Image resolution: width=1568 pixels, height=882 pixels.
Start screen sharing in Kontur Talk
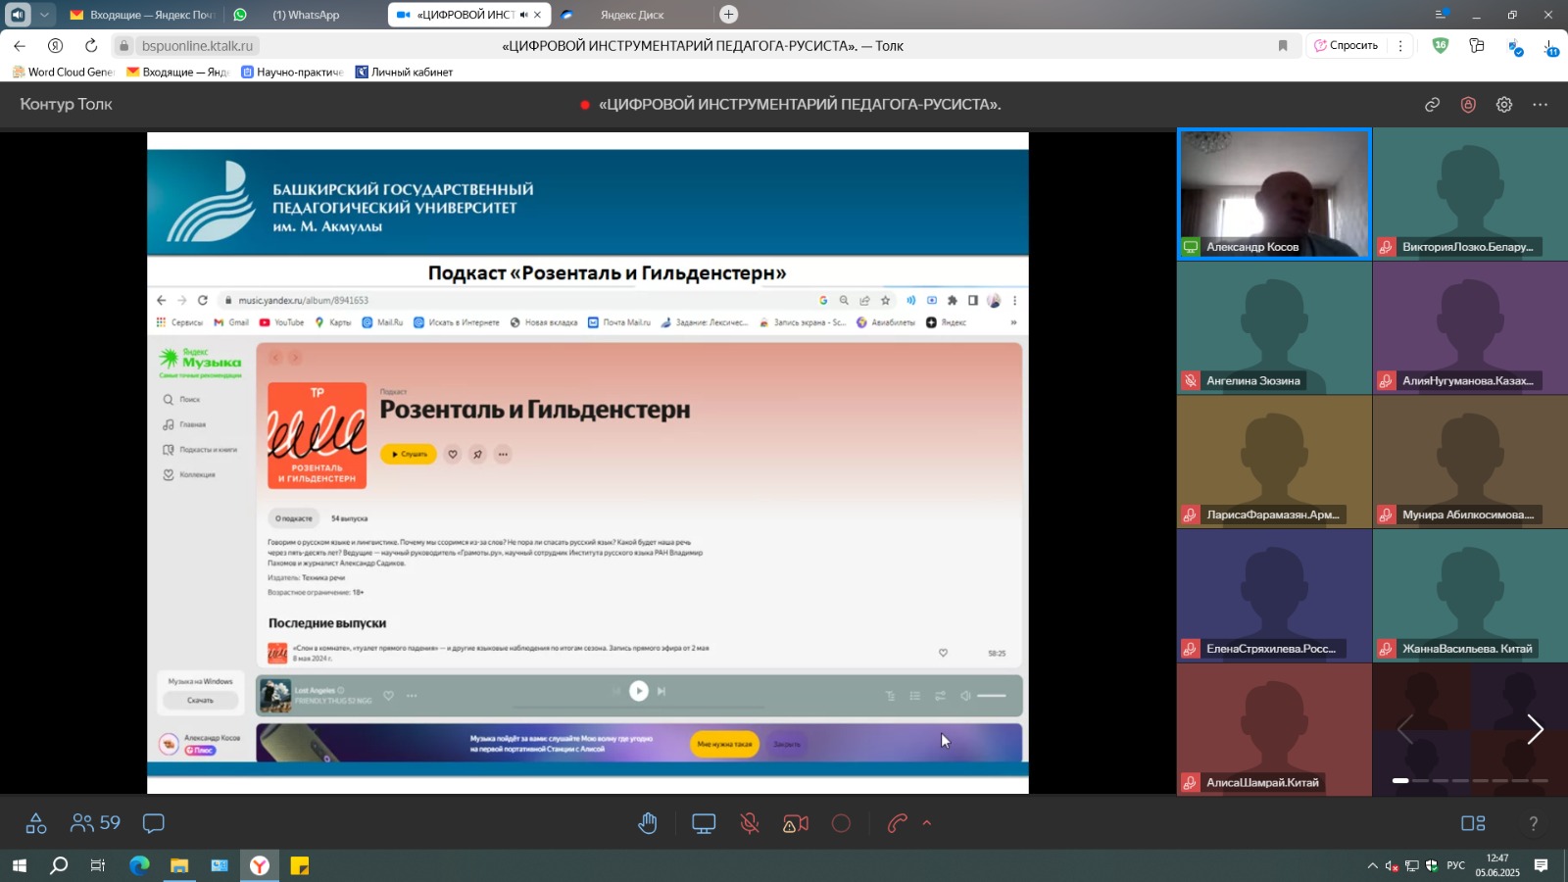(x=704, y=823)
